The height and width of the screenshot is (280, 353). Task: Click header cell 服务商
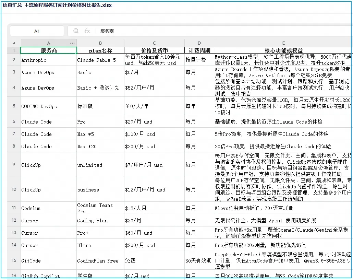click(x=49, y=50)
